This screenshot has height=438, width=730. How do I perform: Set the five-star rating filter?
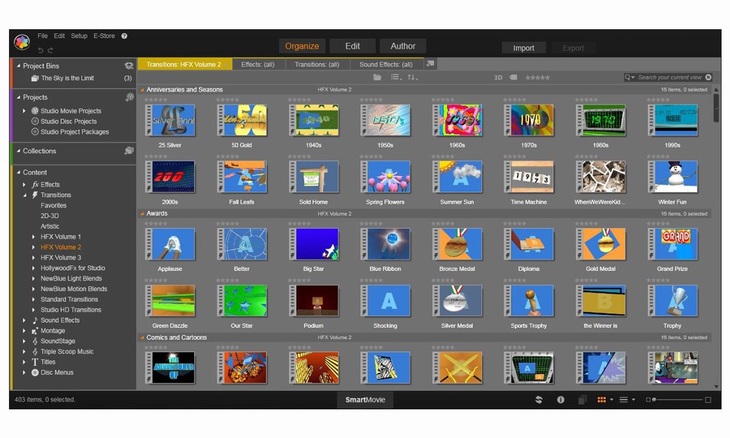click(x=537, y=77)
